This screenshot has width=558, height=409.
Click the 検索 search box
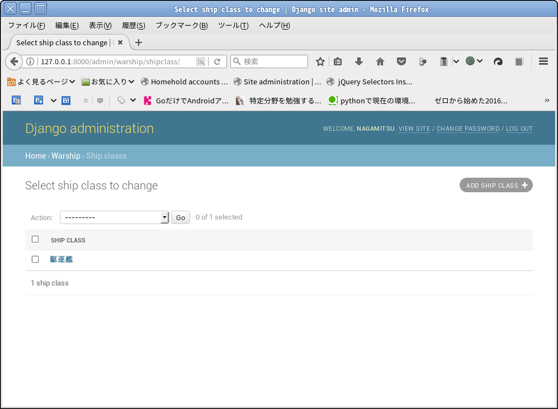pos(269,61)
